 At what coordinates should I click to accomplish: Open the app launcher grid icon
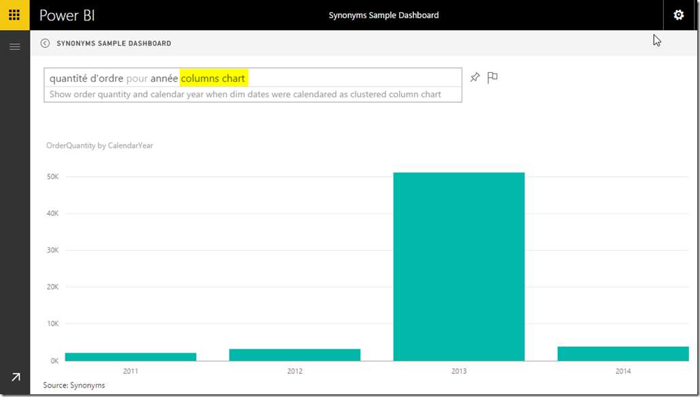[x=14, y=15]
